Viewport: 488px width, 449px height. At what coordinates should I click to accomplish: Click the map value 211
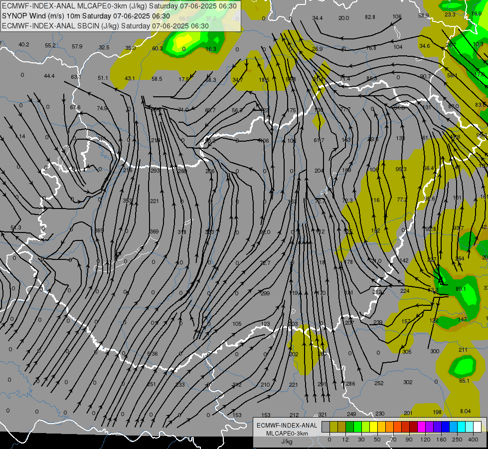(x=463, y=350)
